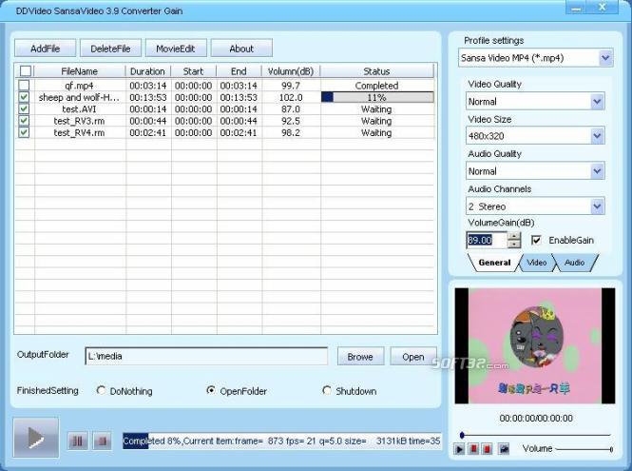Choose the Shutdown radio option

point(327,390)
